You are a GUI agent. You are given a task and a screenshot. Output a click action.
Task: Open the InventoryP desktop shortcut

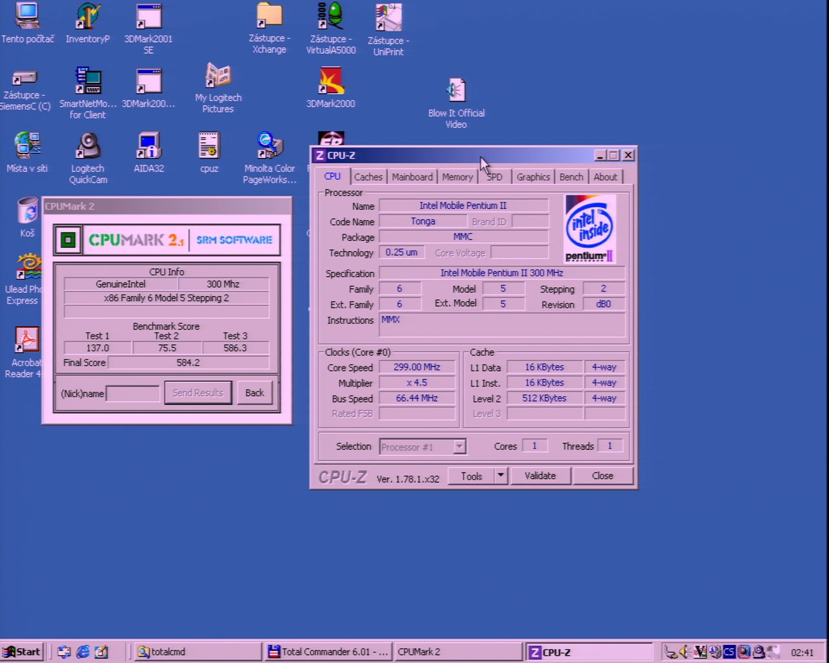[x=87, y=17]
